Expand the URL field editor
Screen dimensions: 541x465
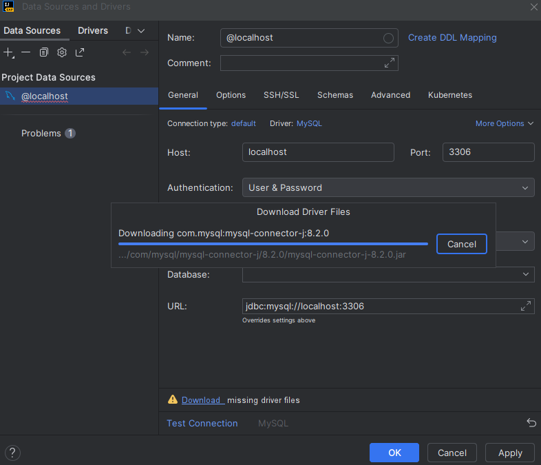coord(525,306)
